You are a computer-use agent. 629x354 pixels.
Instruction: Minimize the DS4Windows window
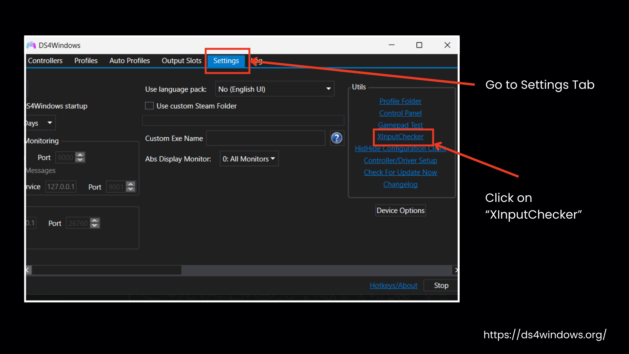[x=391, y=45]
